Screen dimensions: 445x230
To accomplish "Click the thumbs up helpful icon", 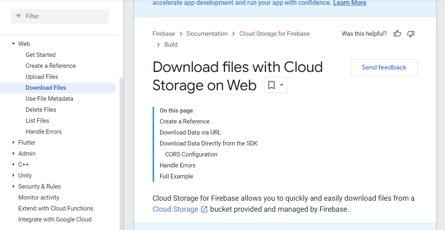I will click(397, 34).
